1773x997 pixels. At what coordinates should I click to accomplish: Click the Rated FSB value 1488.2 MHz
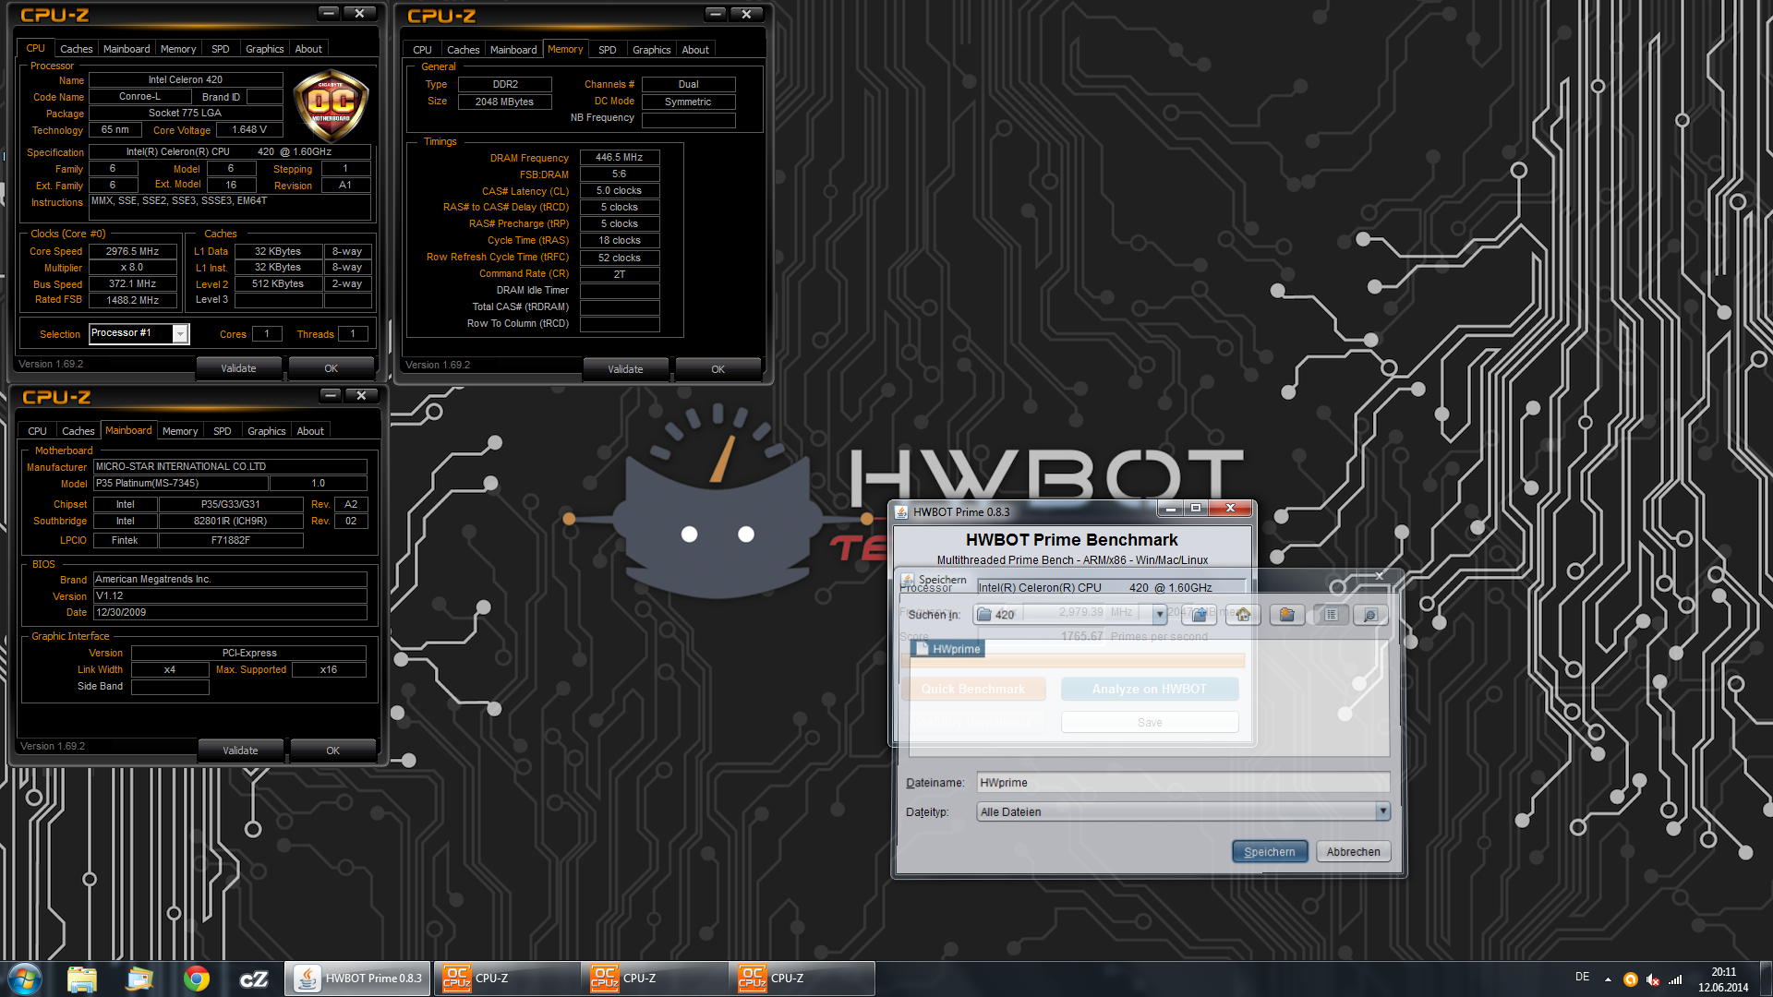coord(132,301)
